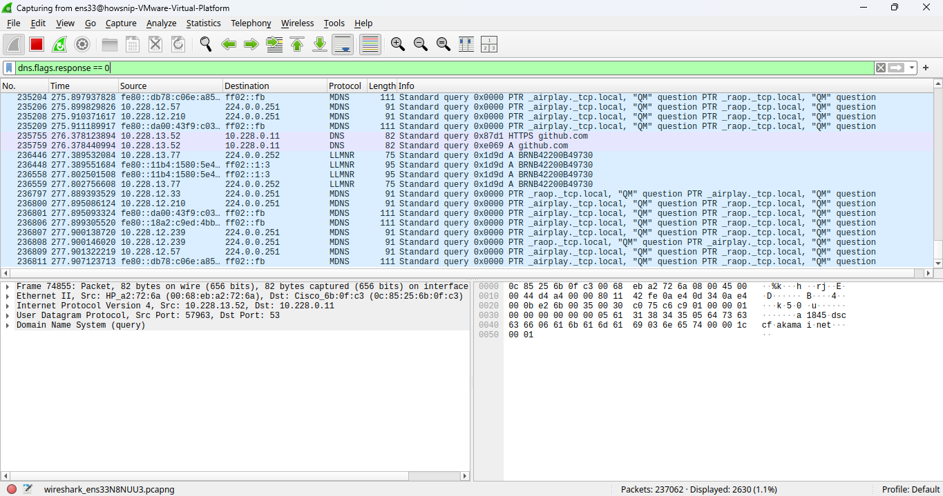Open the Help menu
Screen dimensions: 943x496
click(363, 23)
